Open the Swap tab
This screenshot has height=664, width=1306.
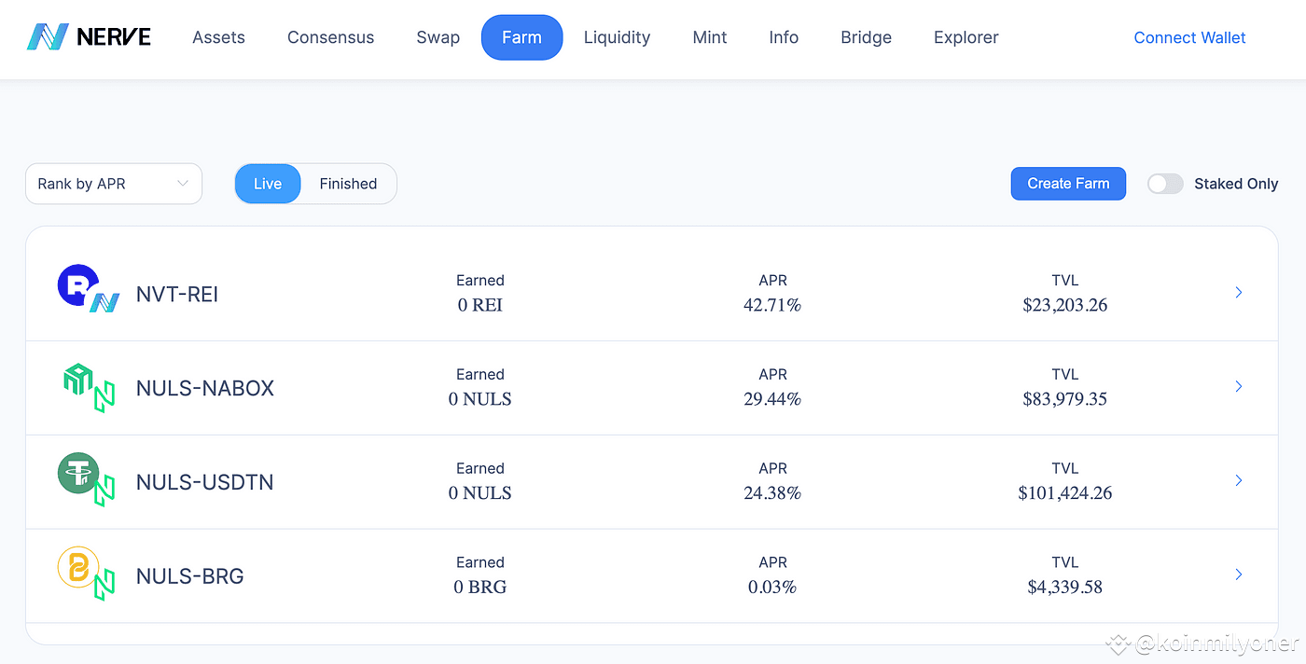tap(438, 37)
